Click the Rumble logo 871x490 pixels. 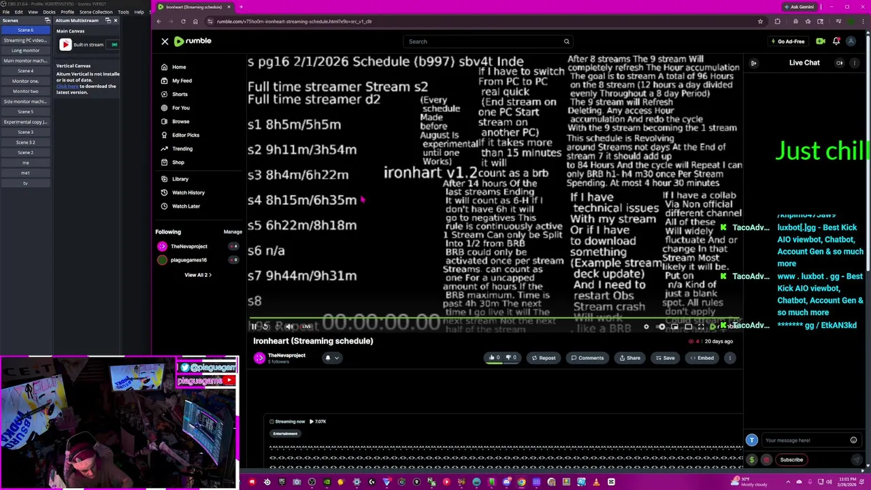(193, 42)
